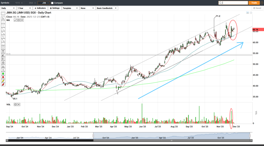The image size is (264, 146).
Task: Open the Daily interval dropdown
Action: point(8,8)
